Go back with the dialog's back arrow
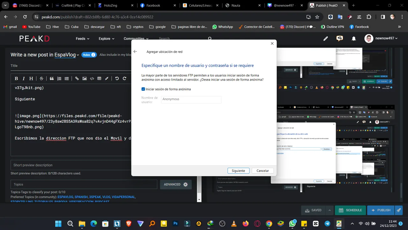Viewport: 408px width, 230px height. 135,51
